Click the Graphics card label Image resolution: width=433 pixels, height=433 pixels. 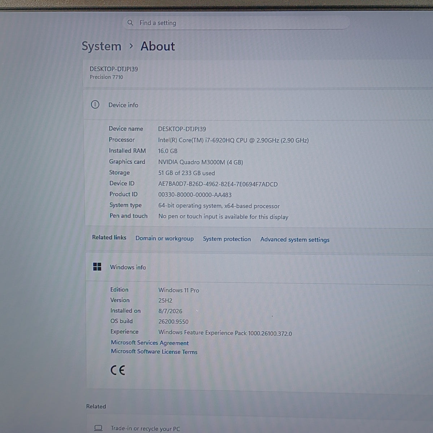pos(127,162)
